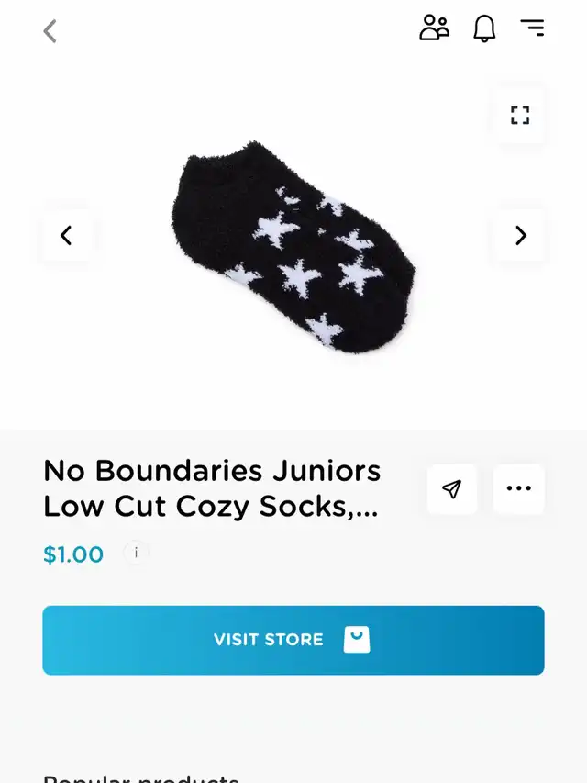This screenshot has height=783, width=587.
Task: Show price info via the 'i' icon
Action: (136, 554)
